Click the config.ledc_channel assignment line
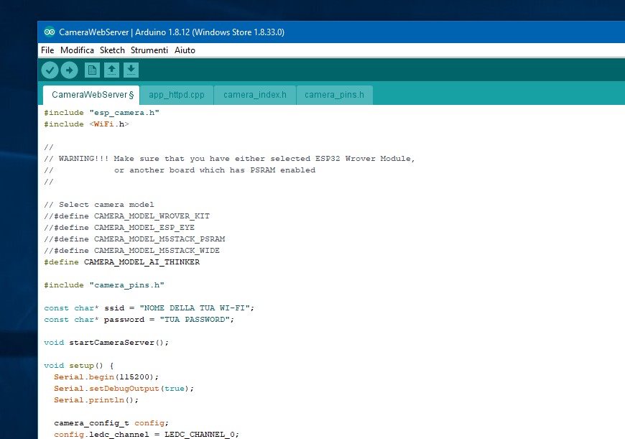The height and width of the screenshot is (439, 625). 147,434
